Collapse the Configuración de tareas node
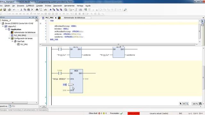This screenshot has width=205, height=115. click(x=9, y=38)
